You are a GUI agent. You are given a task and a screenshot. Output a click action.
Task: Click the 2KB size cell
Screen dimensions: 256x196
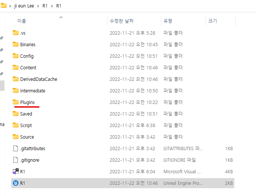pyautogui.click(x=229, y=183)
